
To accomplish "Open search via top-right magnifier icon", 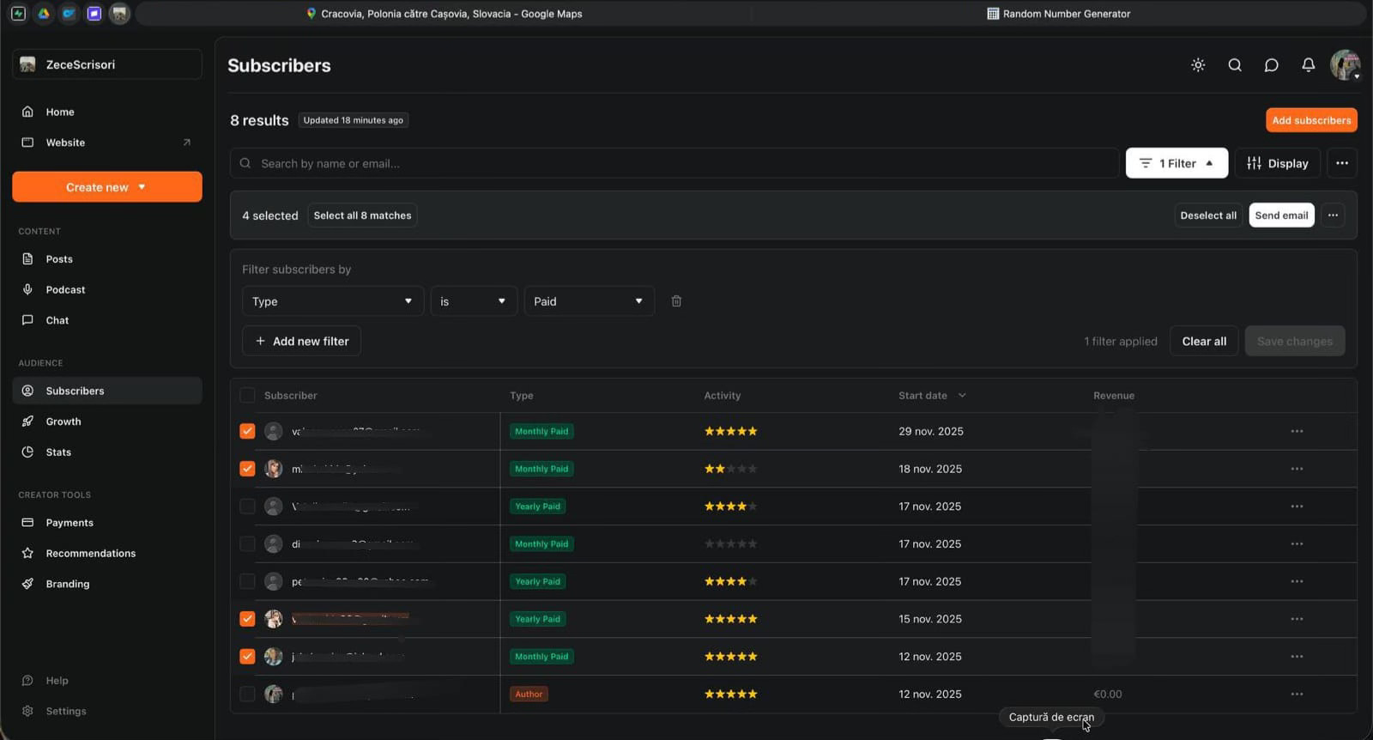I will pos(1235,65).
